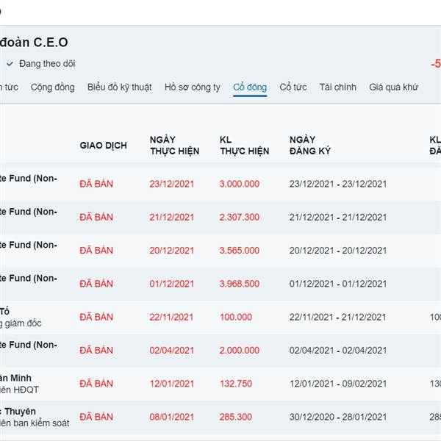The height and width of the screenshot is (441, 441).
Task: Click 'ĐÃ BÁN' in the 08/01/2021 row
Action: [x=96, y=417]
